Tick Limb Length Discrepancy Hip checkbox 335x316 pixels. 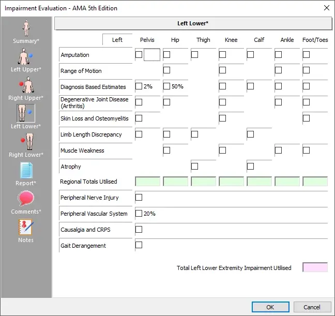[166, 134]
